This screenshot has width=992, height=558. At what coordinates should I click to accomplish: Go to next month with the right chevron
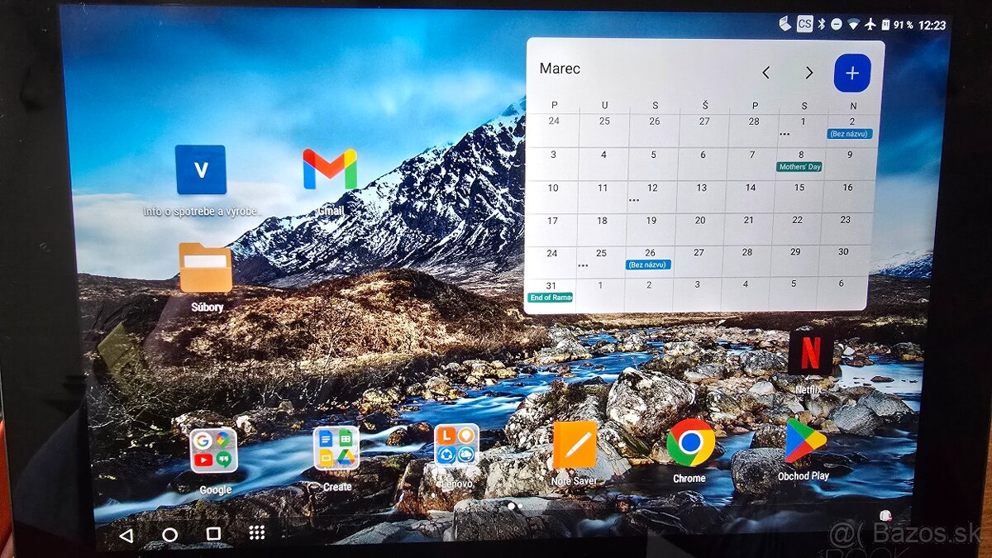tap(808, 73)
